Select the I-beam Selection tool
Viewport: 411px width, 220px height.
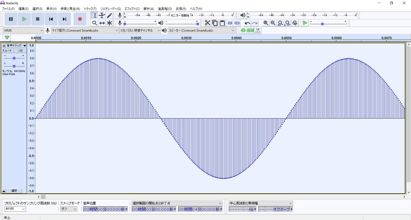(x=95, y=15)
